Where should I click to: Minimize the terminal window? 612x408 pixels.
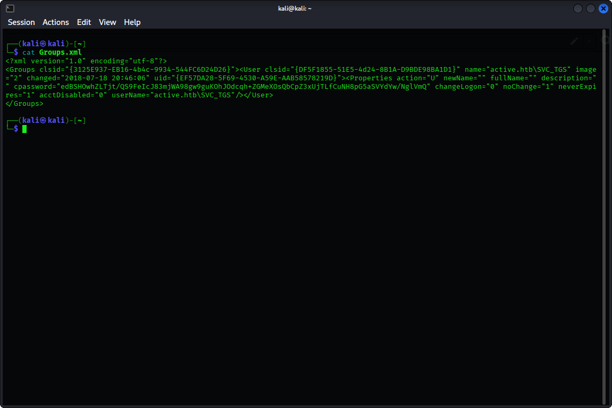[x=577, y=8]
